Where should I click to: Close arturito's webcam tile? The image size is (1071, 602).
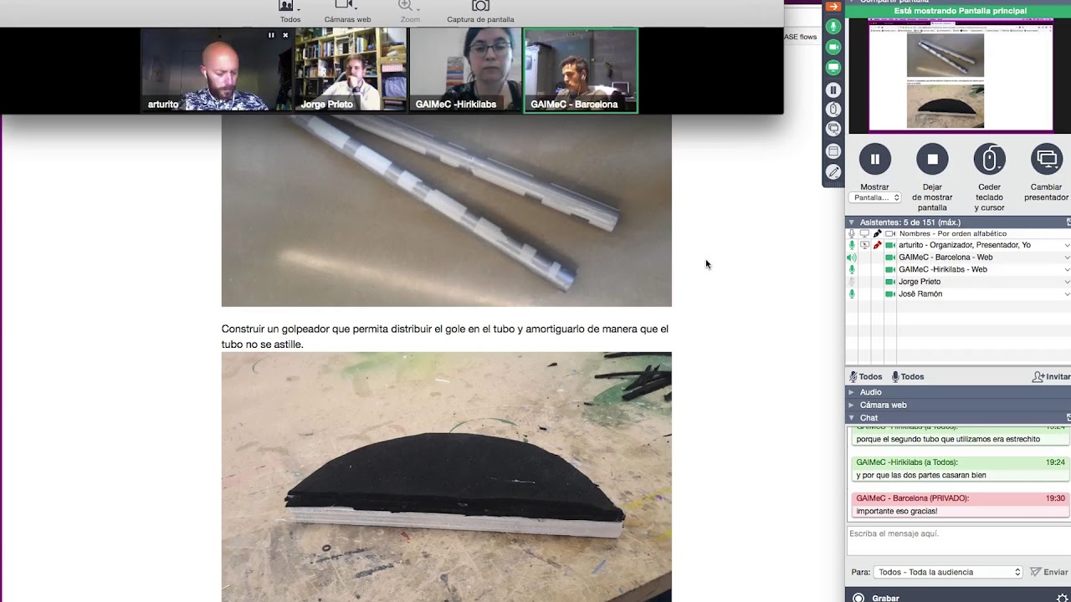point(285,35)
